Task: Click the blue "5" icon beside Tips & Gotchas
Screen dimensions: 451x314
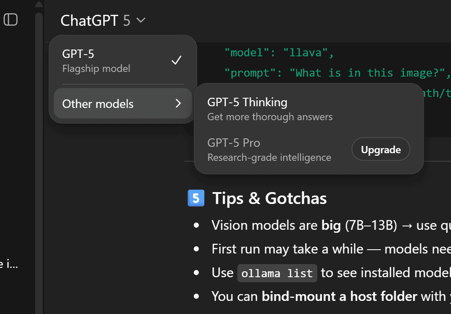Action: pos(196,198)
